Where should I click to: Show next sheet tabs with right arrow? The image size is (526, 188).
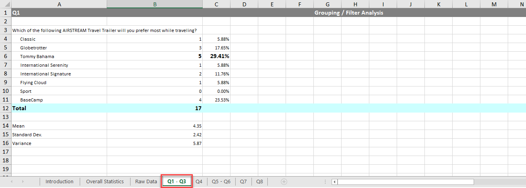click(x=23, y=182)
